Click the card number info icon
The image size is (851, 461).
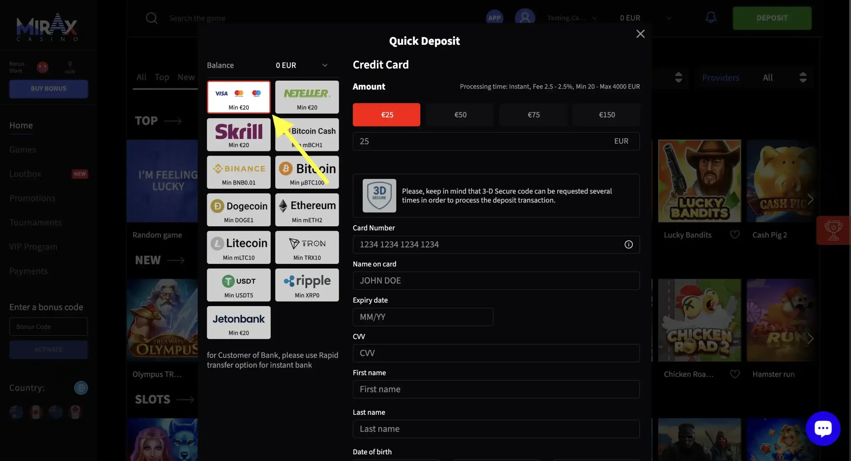point(628,245)
